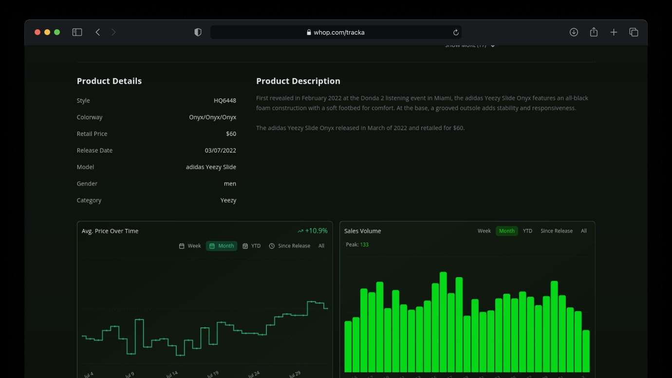Click the style code HQ6448

click(x=225, y=100)
